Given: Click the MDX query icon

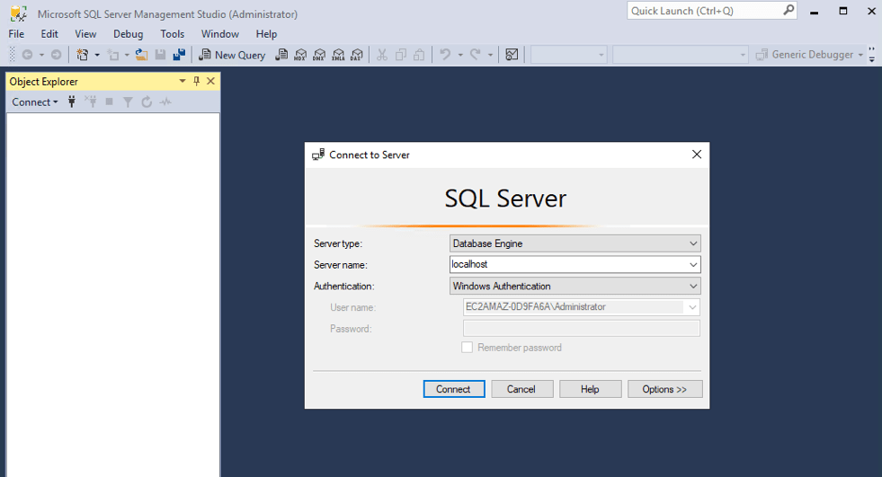Looking at the screenshot, I should tap(300, 55).
